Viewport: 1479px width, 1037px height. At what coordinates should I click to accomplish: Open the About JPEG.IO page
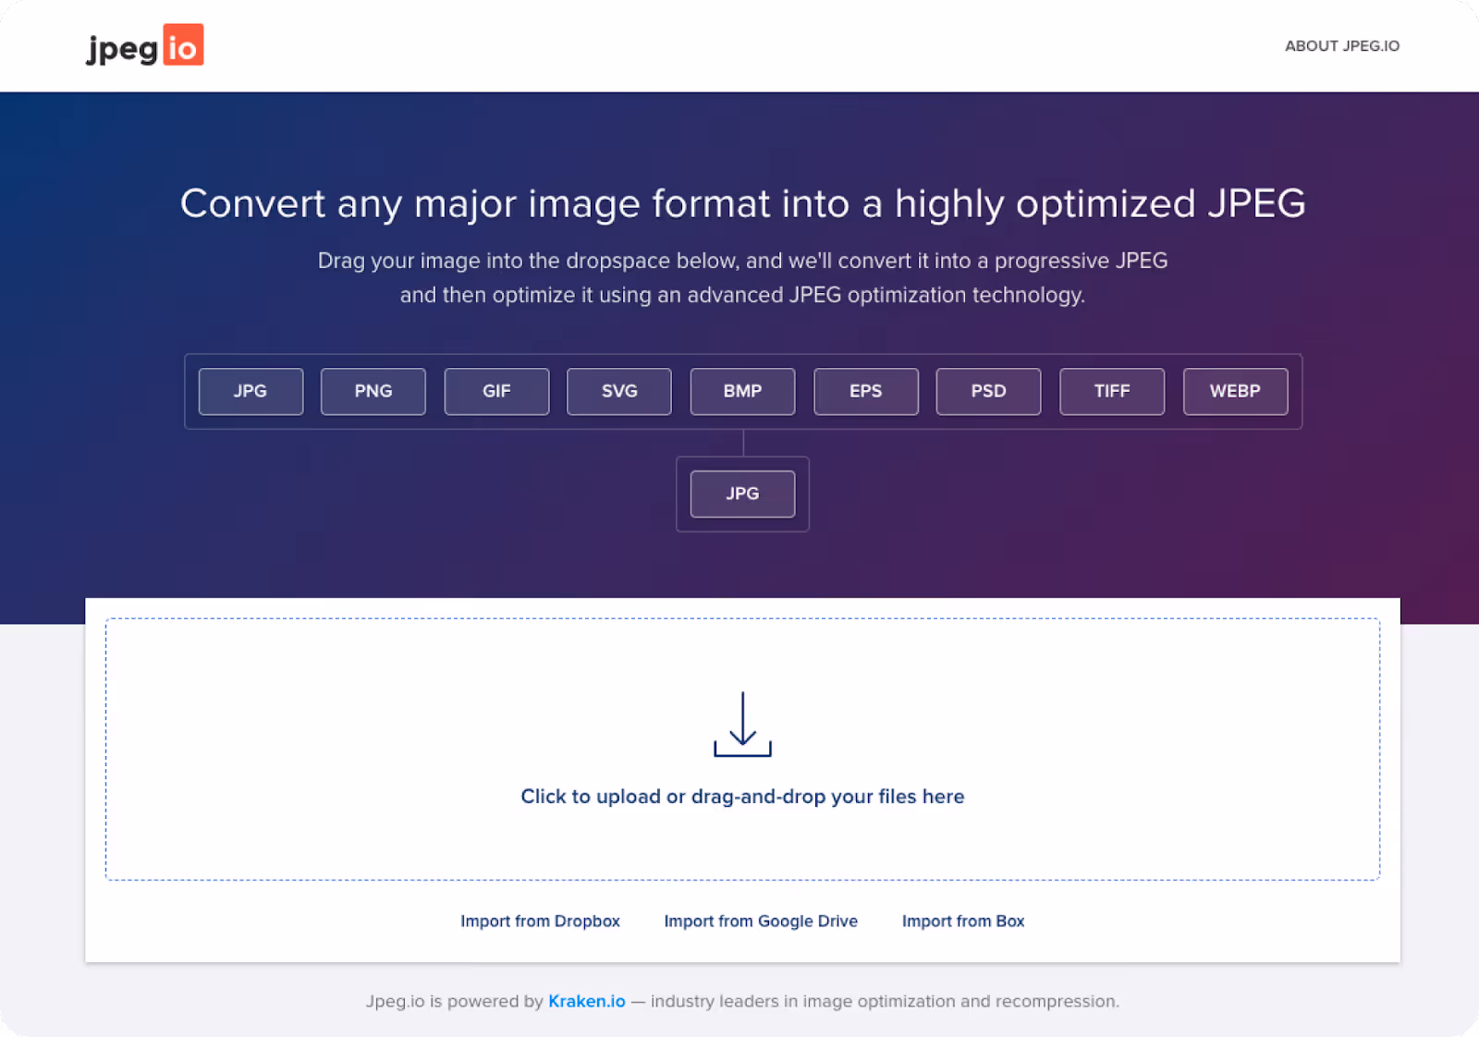(x=1341, y=46)
